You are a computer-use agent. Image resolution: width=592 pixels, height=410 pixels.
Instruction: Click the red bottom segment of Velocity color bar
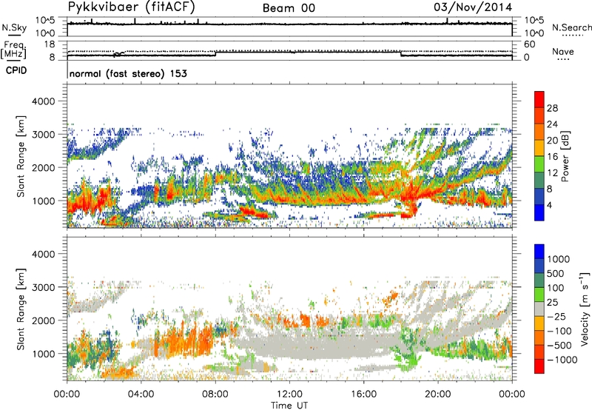[x=539, y=366]
